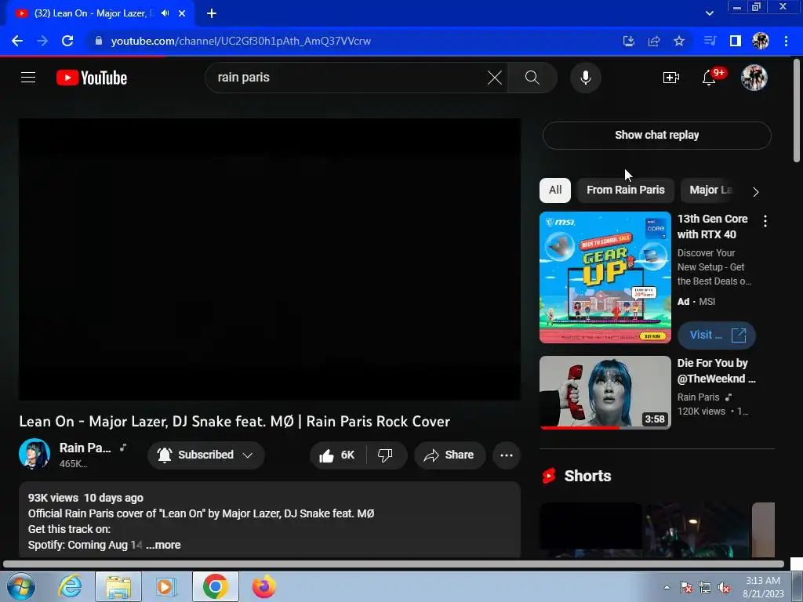
Task: Go forward with browser forward arrow
Action: [42, 41]
